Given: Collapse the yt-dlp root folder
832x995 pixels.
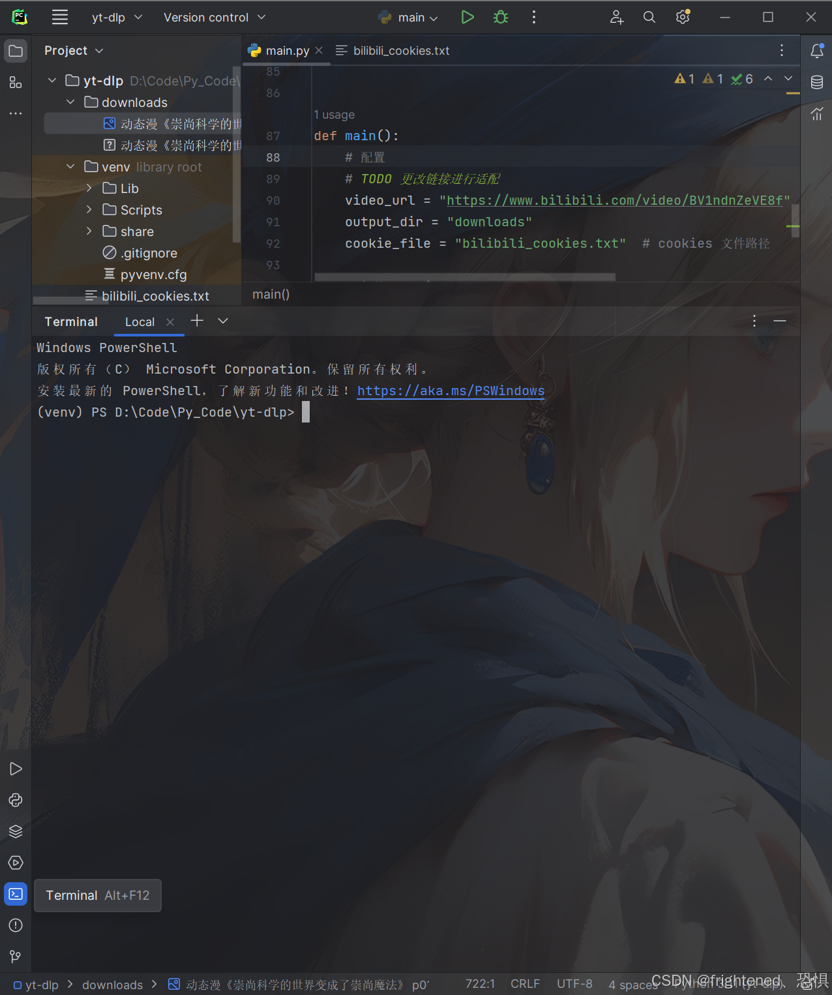Looking at the screenshot, I should coord(52,81).
